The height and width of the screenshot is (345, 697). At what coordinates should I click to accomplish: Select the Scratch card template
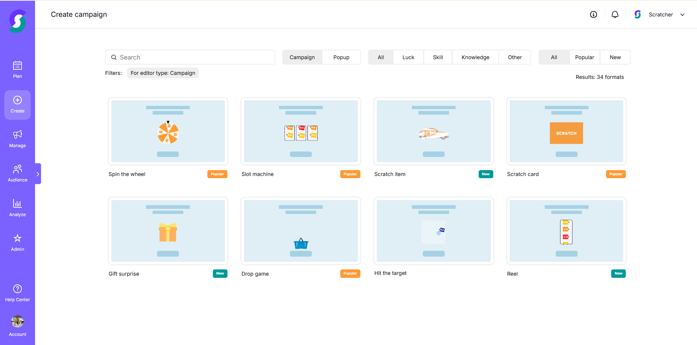pos(566,131)
